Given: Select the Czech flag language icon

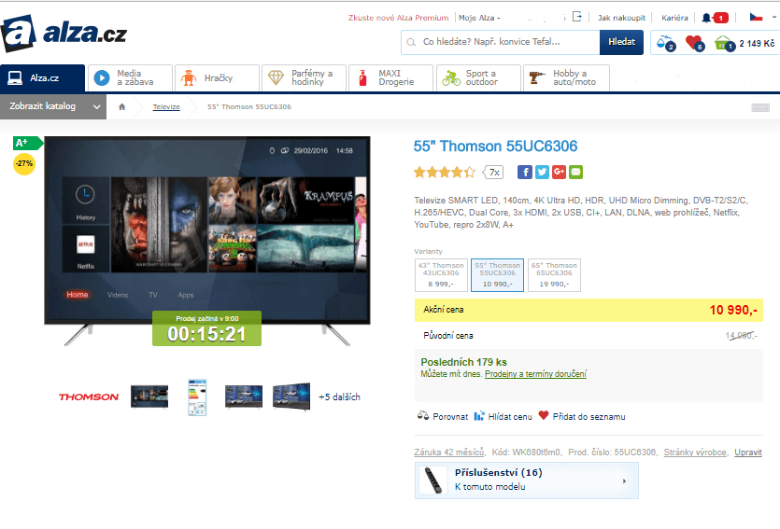Looking at the screenshot, I should tap(756, 17).
